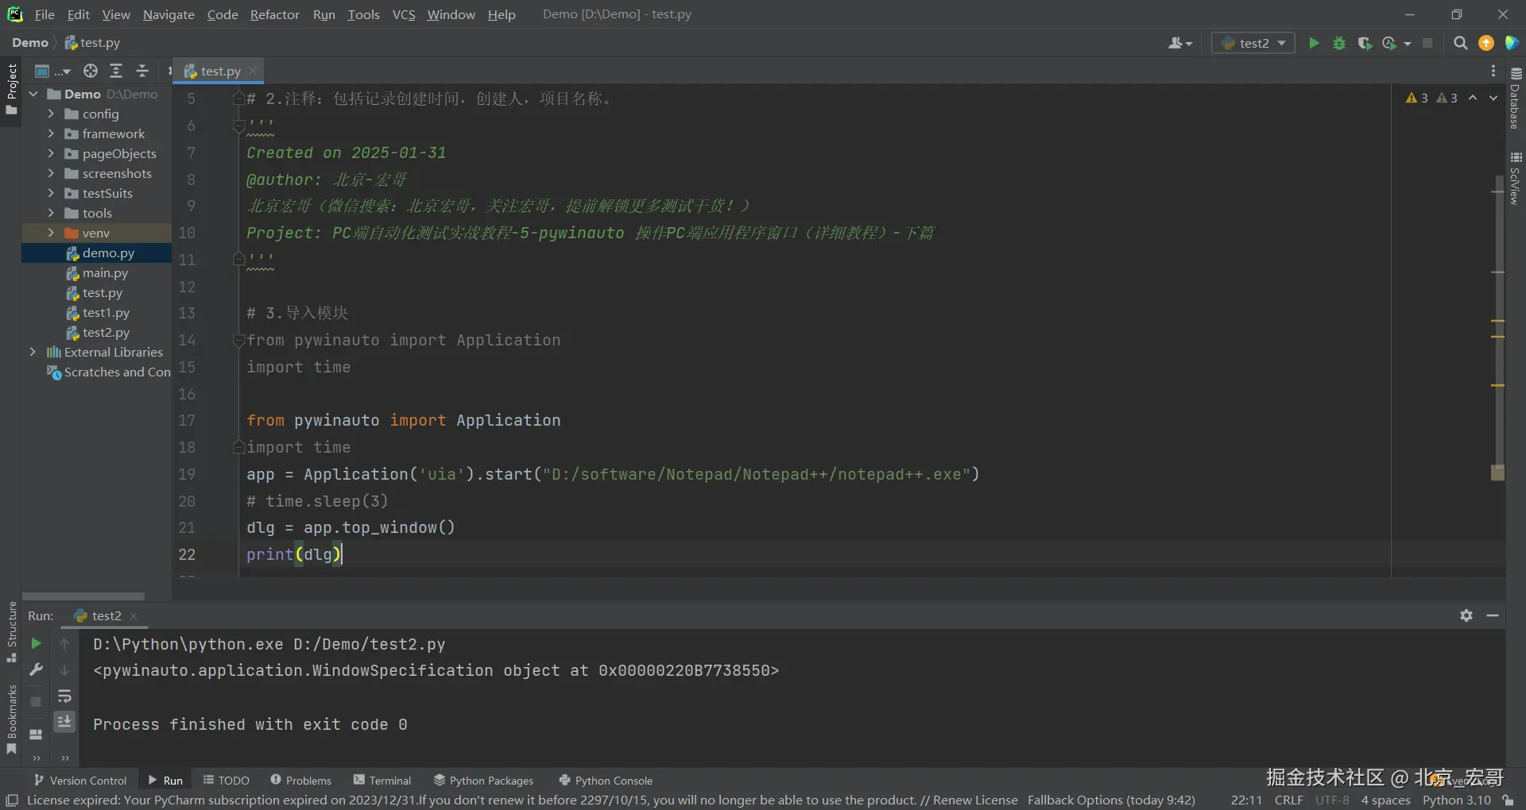Open Run panel settings gear
The image size is (1526, 810).
[1466, 615]
